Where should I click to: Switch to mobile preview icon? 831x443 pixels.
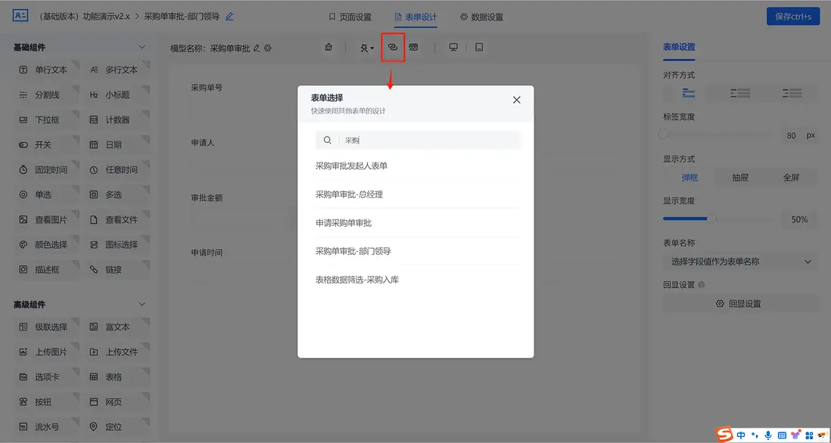point(479,46)
